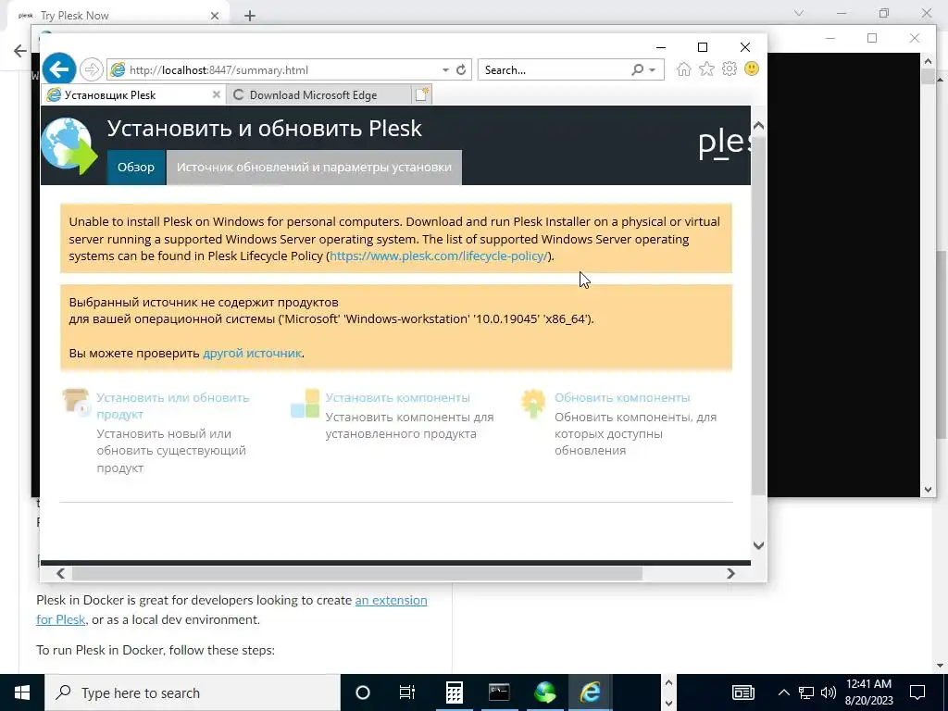Open the plesk.com lifecycle-policy link
The width and height of the screenshot is (948, 711).
pos(439,256)
